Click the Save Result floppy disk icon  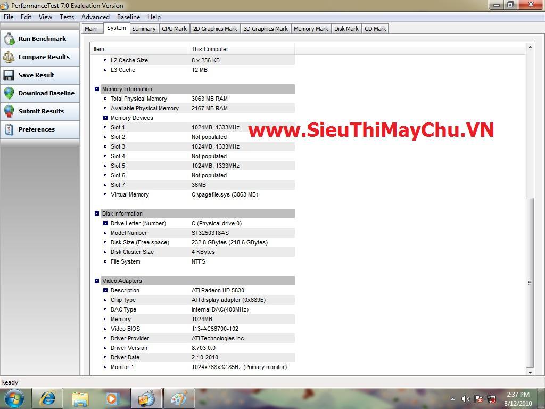(x=9, y=75)
